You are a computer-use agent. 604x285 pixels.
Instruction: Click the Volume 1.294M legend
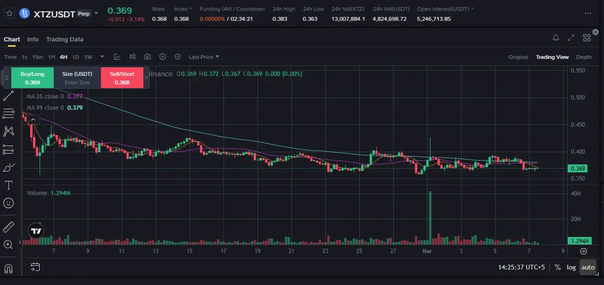click(x=49, y=193)
